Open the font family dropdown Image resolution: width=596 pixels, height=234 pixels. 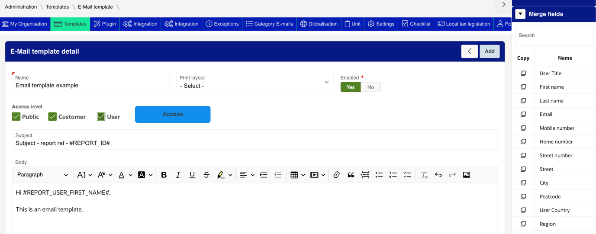click(105, 175)
